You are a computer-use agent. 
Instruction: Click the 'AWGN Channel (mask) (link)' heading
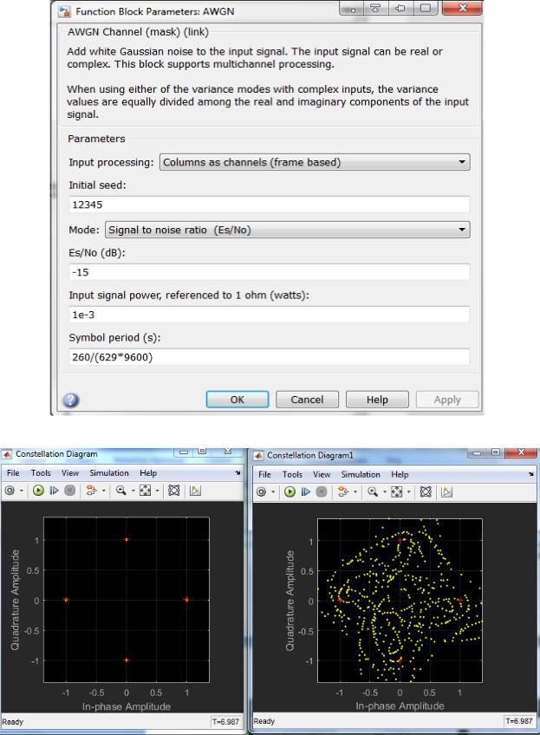coord(139,32)
